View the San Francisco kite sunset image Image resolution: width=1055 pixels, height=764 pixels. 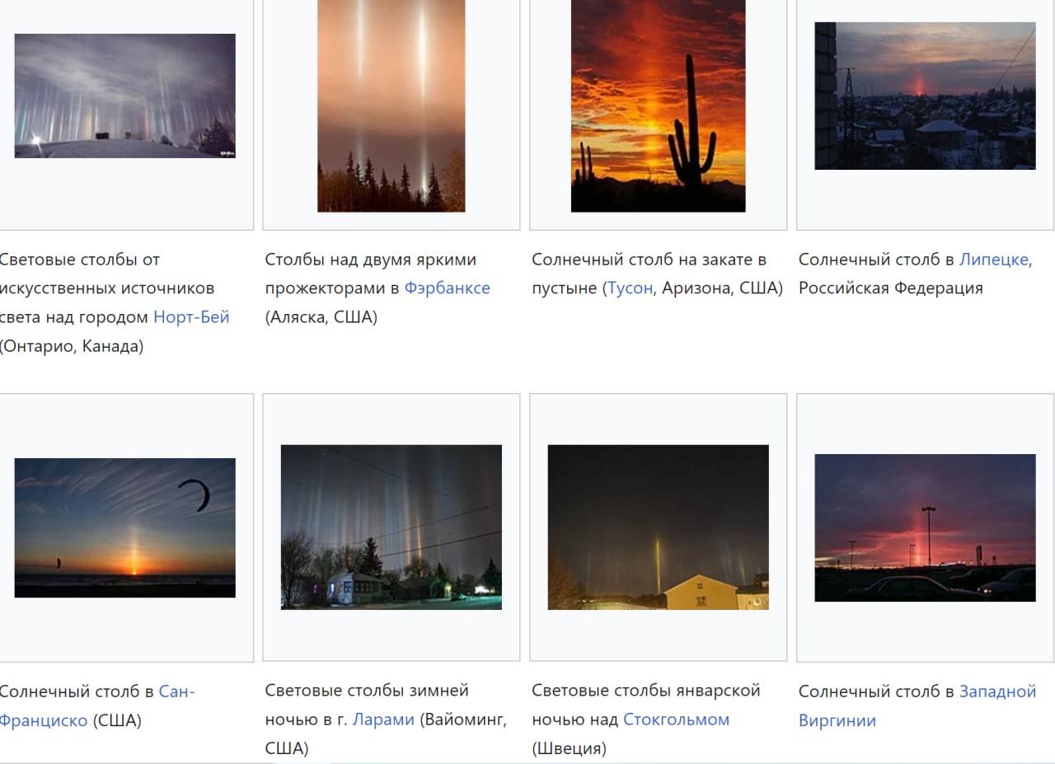124,527
